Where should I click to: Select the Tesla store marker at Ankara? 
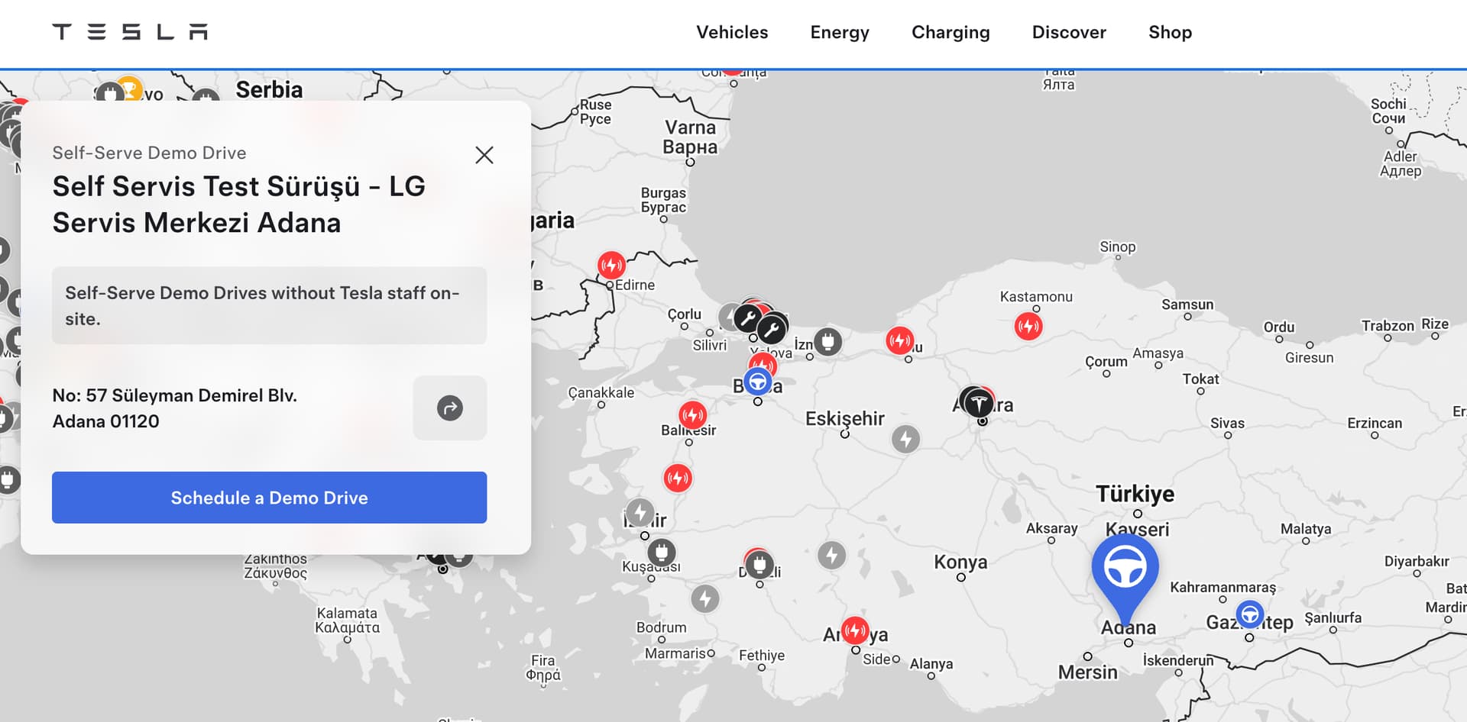coord(978,402)
